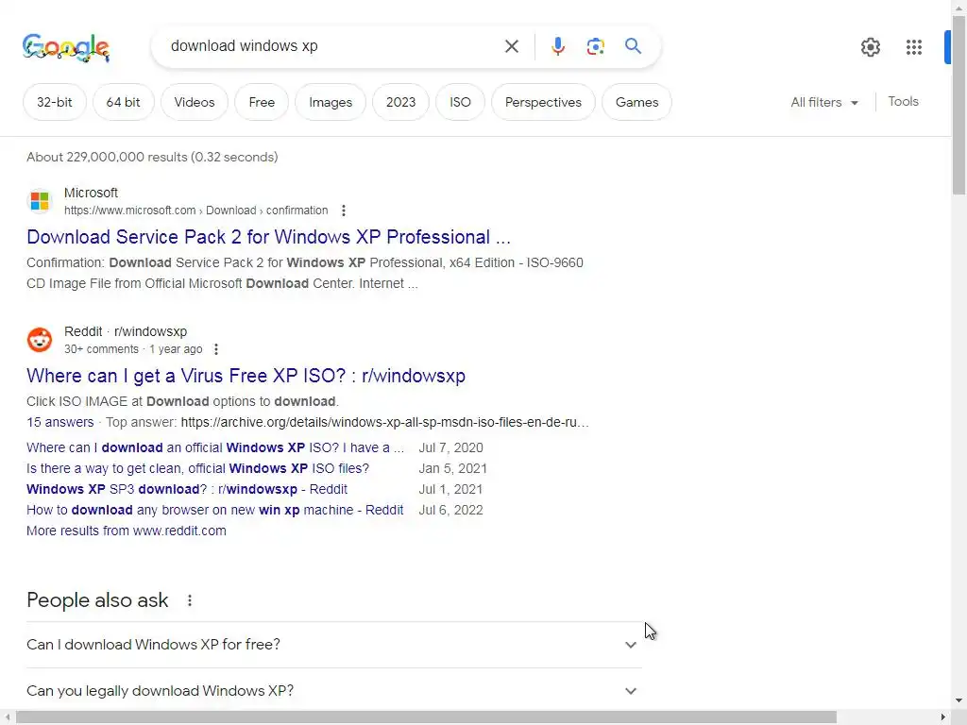Open the Microsoft result three-dot menu
The width and height of the screenshot is (967, 725).
(344, 211)
